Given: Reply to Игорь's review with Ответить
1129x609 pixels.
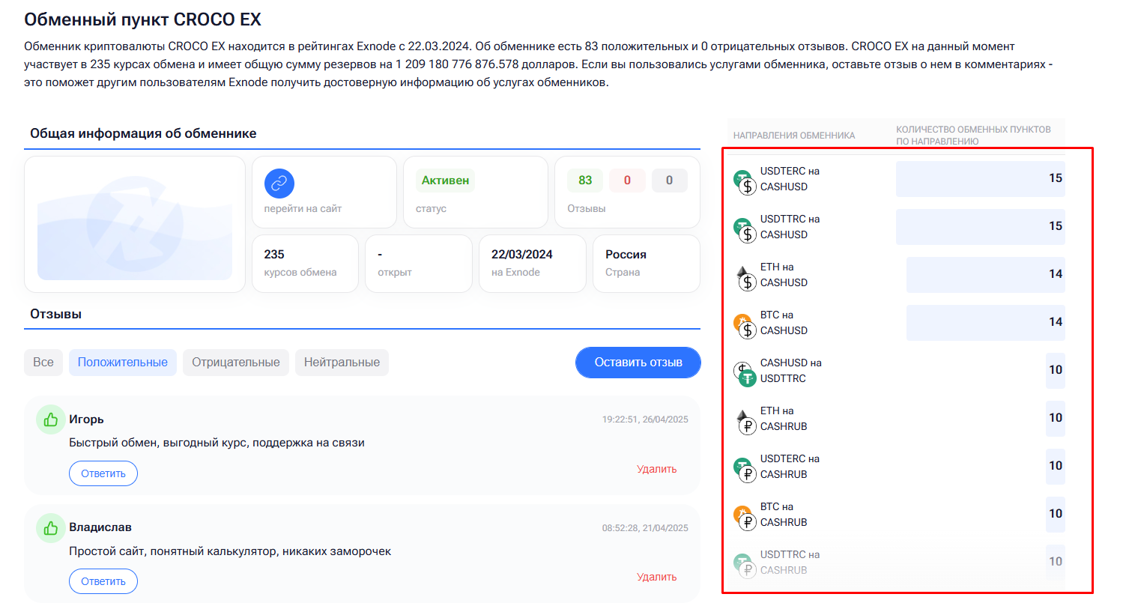Looking at the screenshot, I should tap(103, 473).
